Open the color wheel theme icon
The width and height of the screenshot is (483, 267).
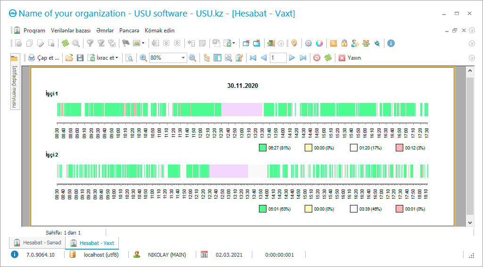319,43
